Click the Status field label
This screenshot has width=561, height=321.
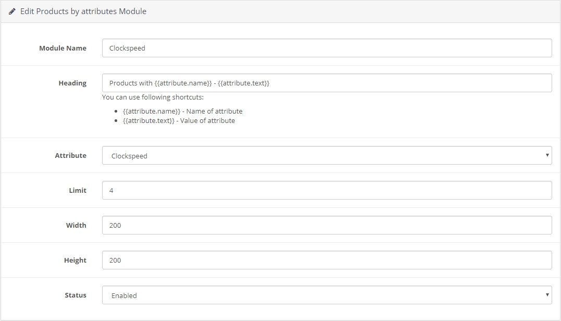[x=76, y=295]
